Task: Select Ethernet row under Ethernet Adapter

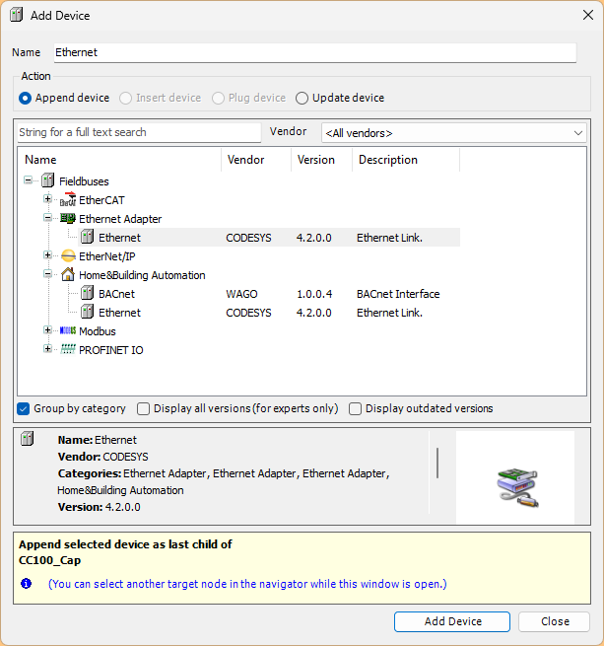Action: [269, 238]
